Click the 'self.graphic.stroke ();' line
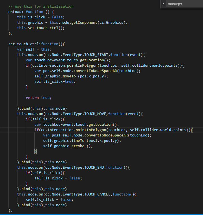This screenshot has height=215, width=203. pyautogui.click(x=68, y=146)
